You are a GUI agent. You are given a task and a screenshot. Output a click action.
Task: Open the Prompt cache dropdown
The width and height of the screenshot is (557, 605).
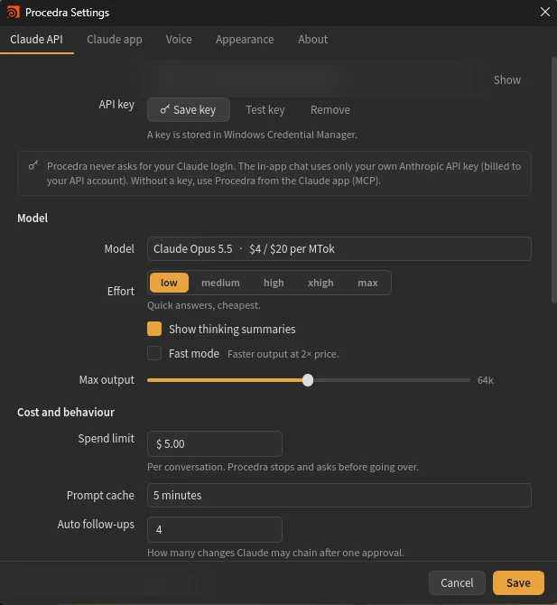pyautogui.click(x=339, y=495)
